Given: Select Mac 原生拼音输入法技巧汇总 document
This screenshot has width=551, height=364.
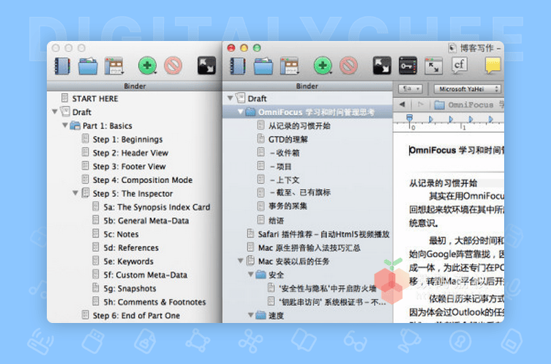Looking at the screenshot, I should tap(310, 248).
